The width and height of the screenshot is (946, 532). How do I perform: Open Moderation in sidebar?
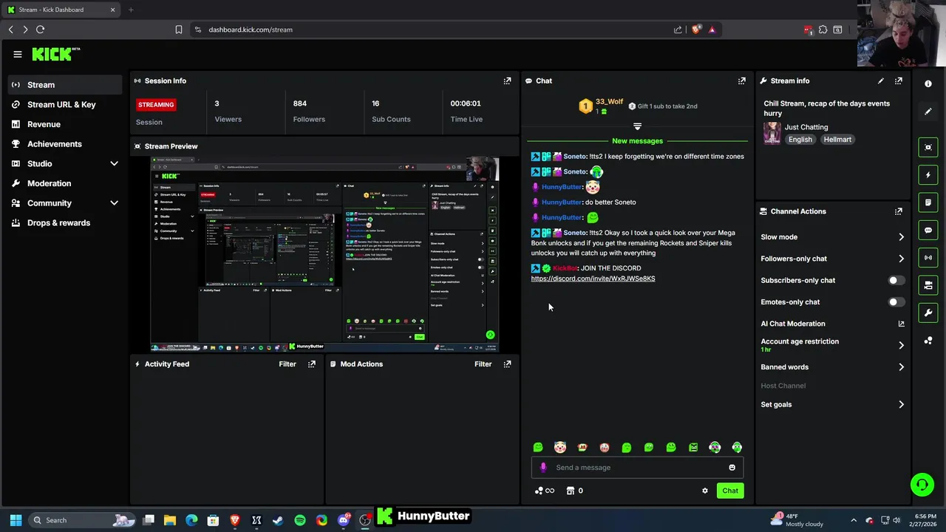[66, 183]
